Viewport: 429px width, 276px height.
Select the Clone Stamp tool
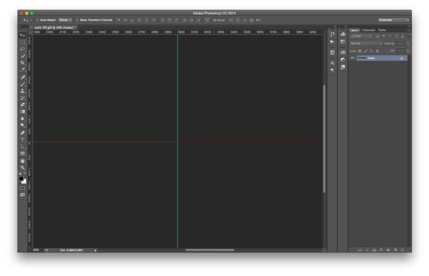click(22, 91)
